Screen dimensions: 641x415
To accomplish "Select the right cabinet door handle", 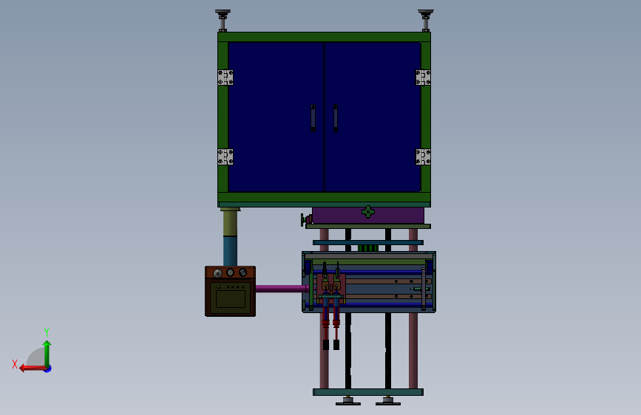I will click(336, 118).
